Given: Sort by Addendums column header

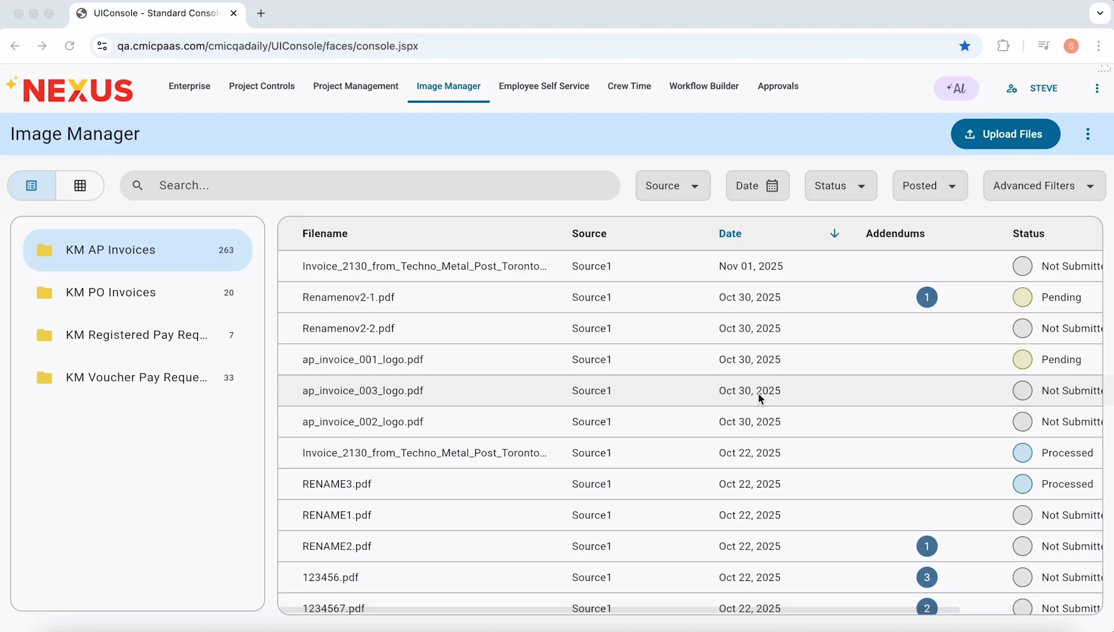Looking at the screenshot, I should (x=895, y=234).
